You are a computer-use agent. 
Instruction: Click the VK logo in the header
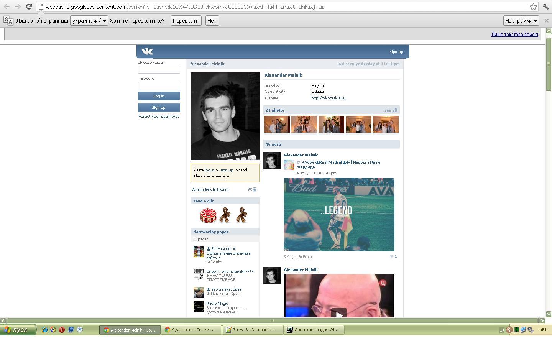pos(147,51)
